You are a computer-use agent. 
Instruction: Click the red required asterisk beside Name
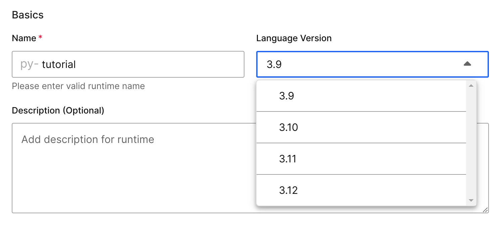[40, 38]
